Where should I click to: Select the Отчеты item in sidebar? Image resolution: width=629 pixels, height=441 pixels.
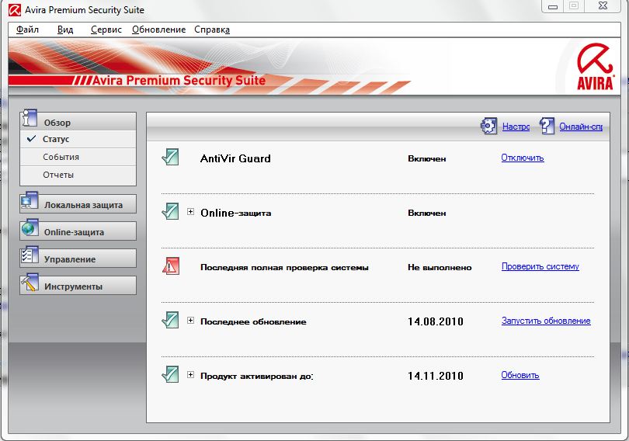pos(78,175)
